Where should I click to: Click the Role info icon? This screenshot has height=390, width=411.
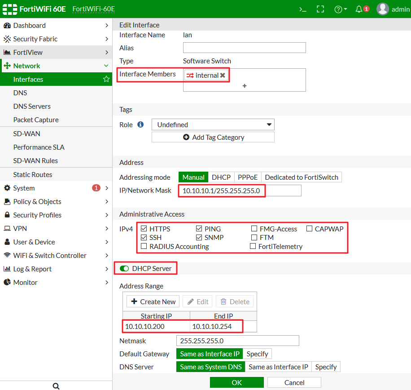(140, 124)
